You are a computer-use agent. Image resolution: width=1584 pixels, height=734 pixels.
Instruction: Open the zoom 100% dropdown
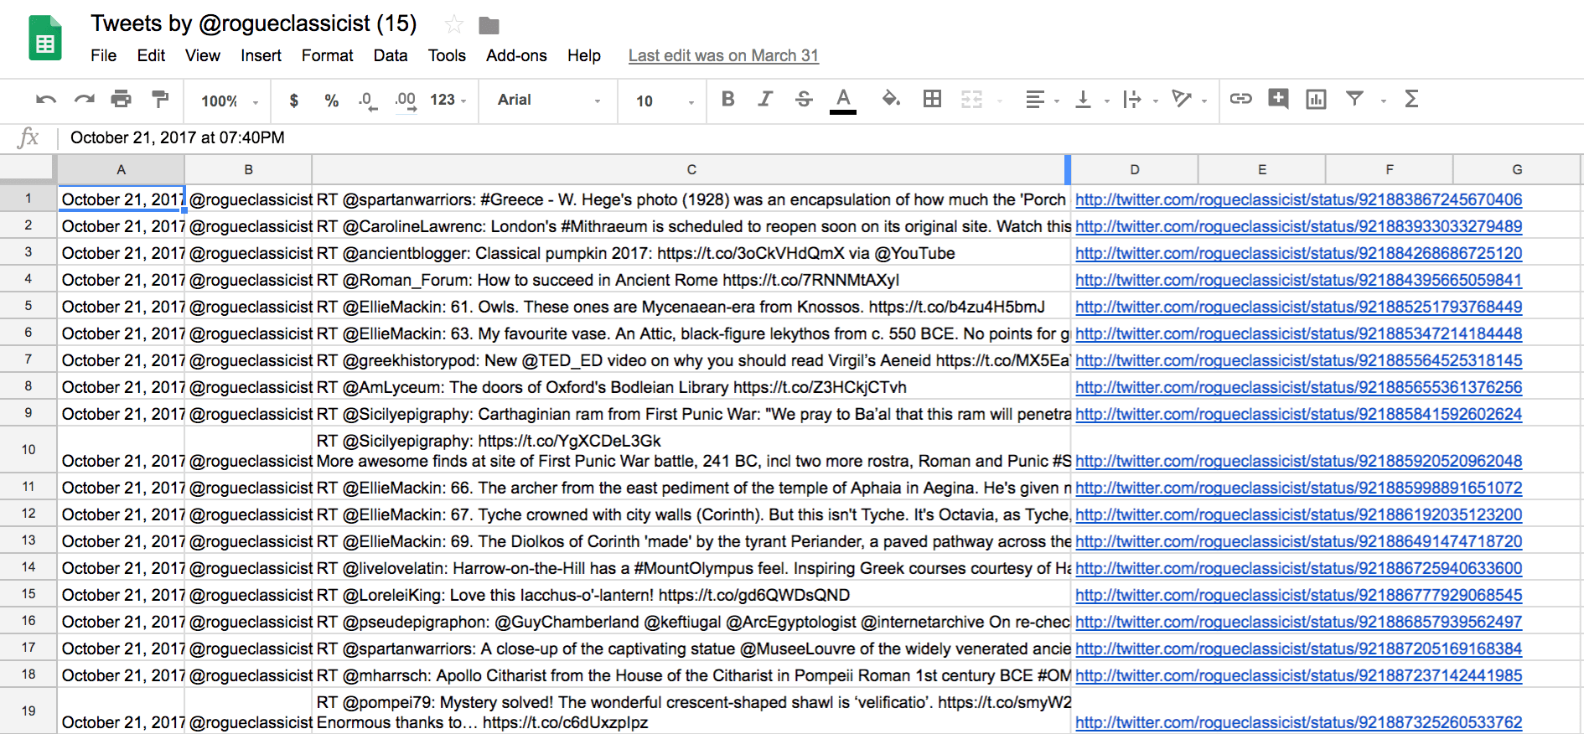click(229, 101)
